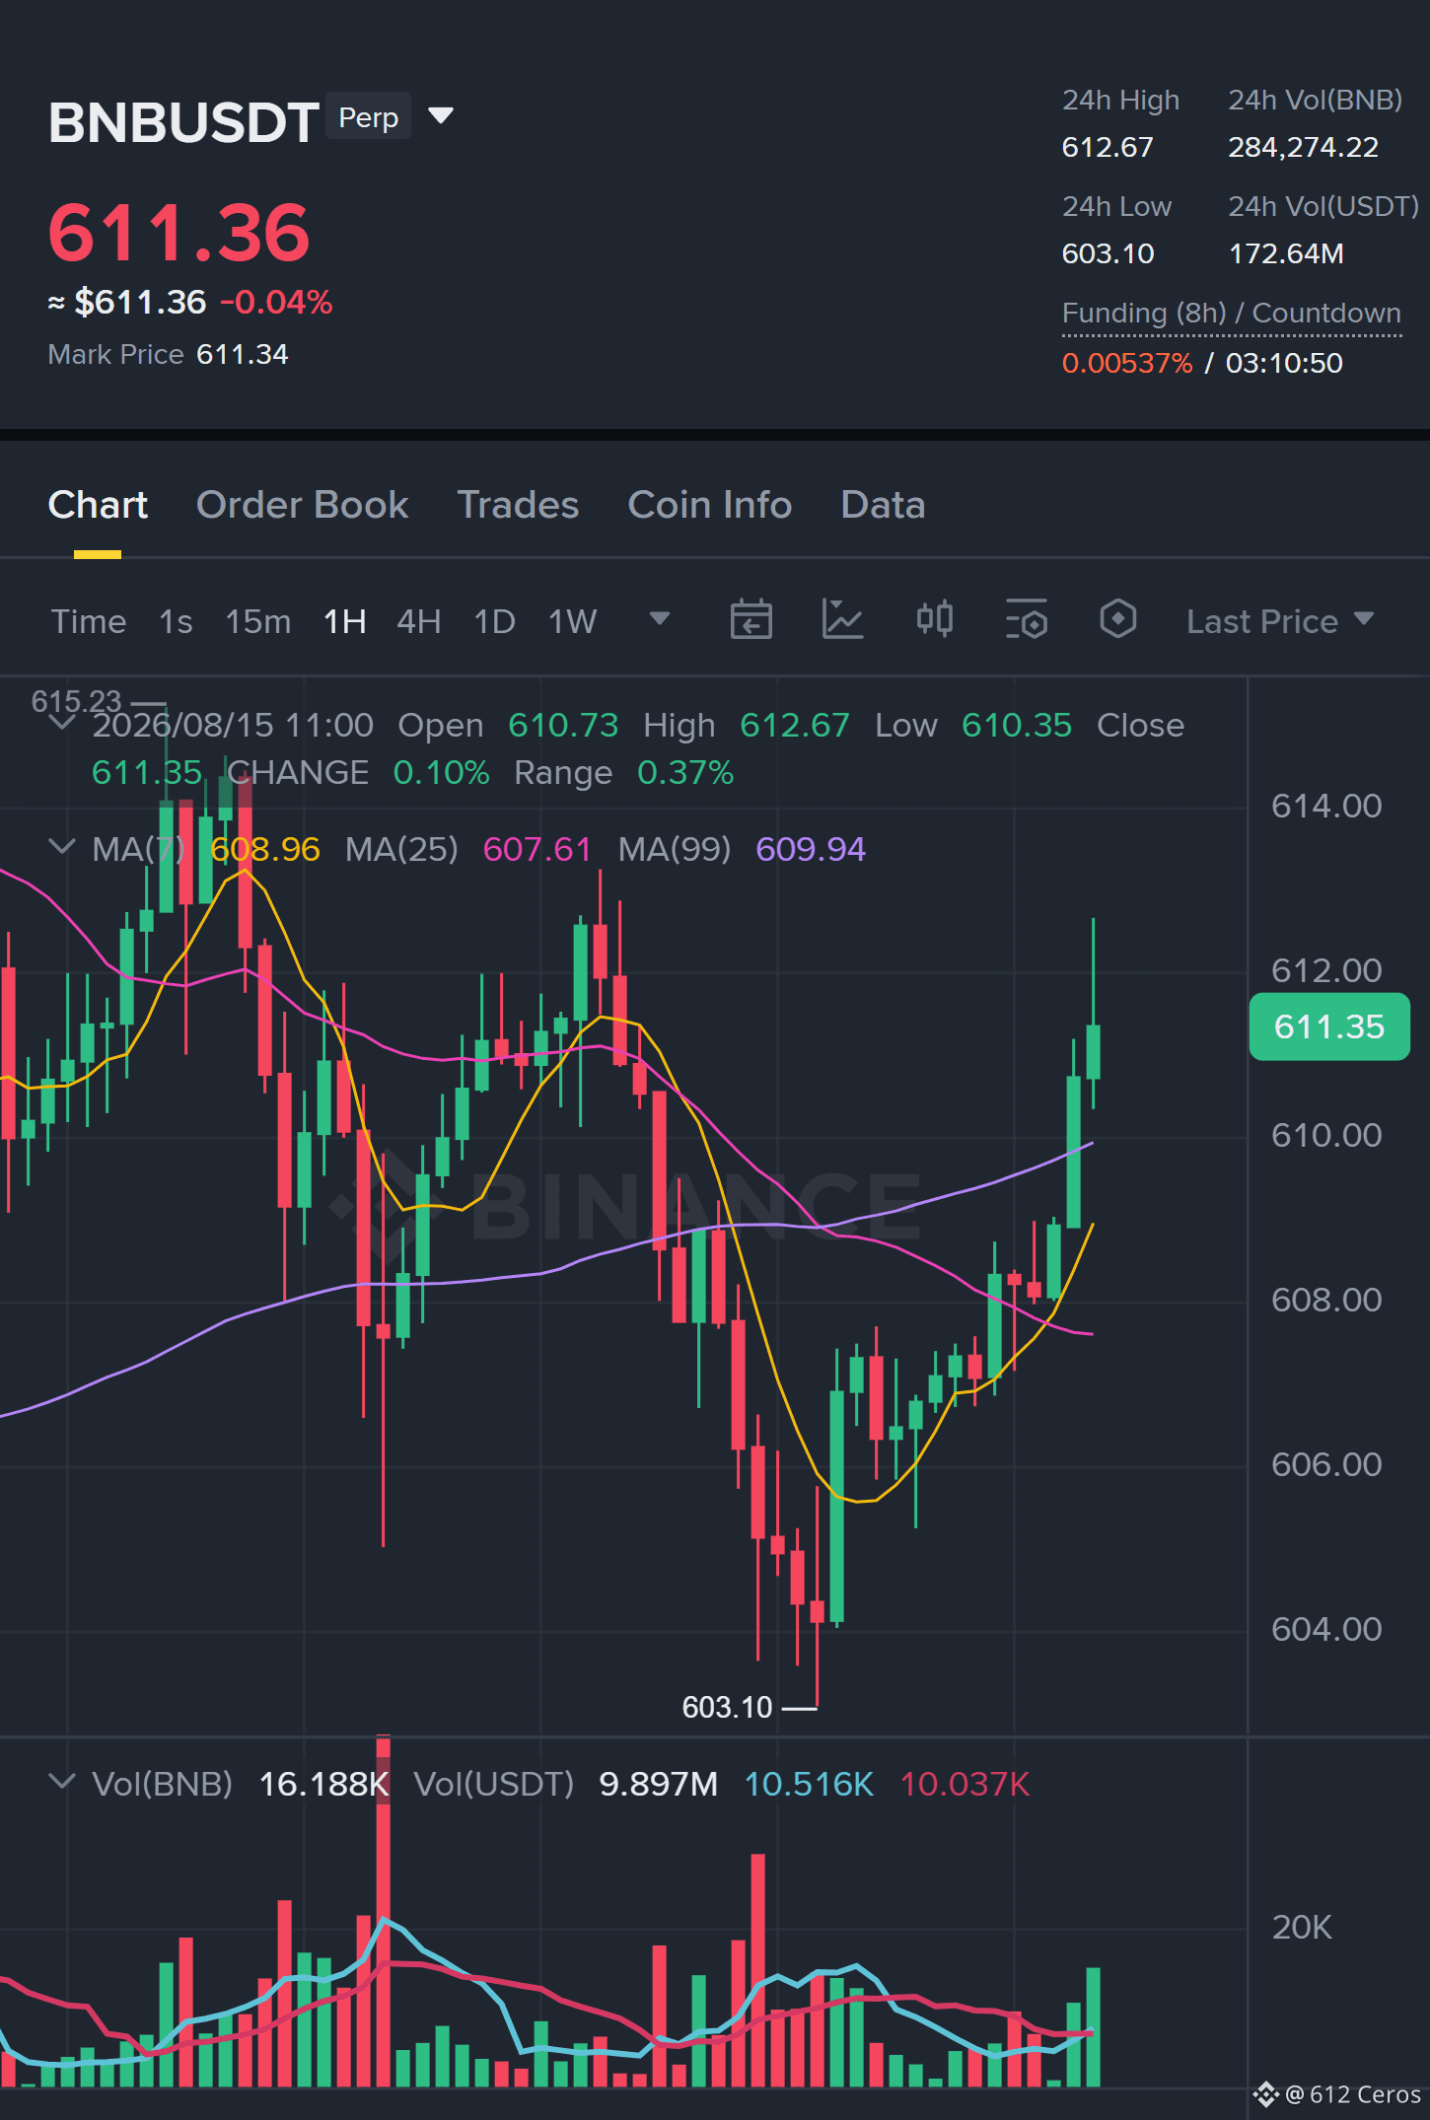Change chart style via candlestick icon
Viewport: 1430px width, 2120px height.
pos(934,619)
